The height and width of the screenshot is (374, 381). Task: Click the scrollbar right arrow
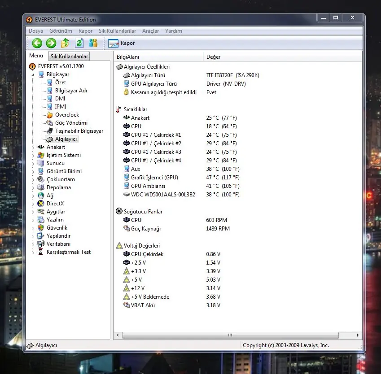358,335
